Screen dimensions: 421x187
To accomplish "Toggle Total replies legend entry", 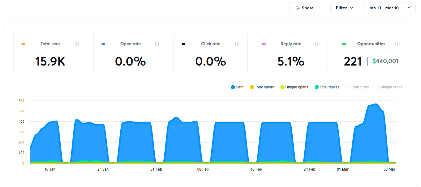I will click(x=327, y=87).
